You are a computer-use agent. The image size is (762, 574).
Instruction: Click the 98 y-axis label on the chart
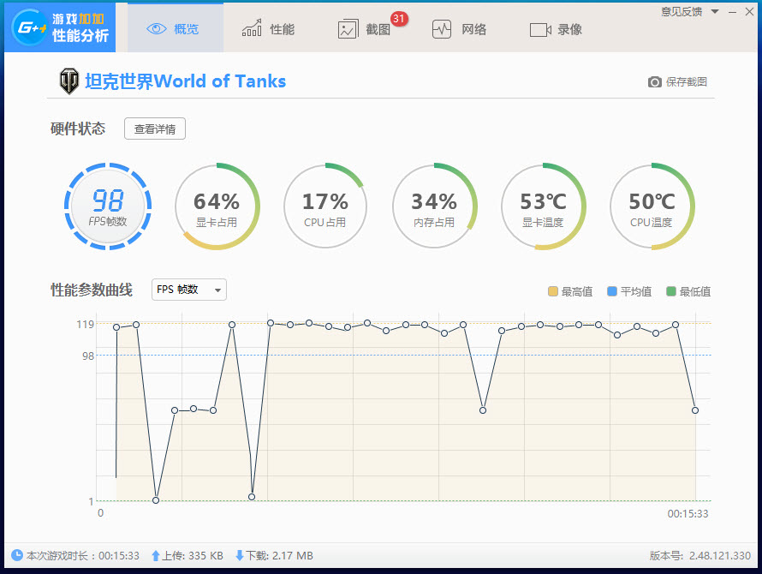[88, 356]
